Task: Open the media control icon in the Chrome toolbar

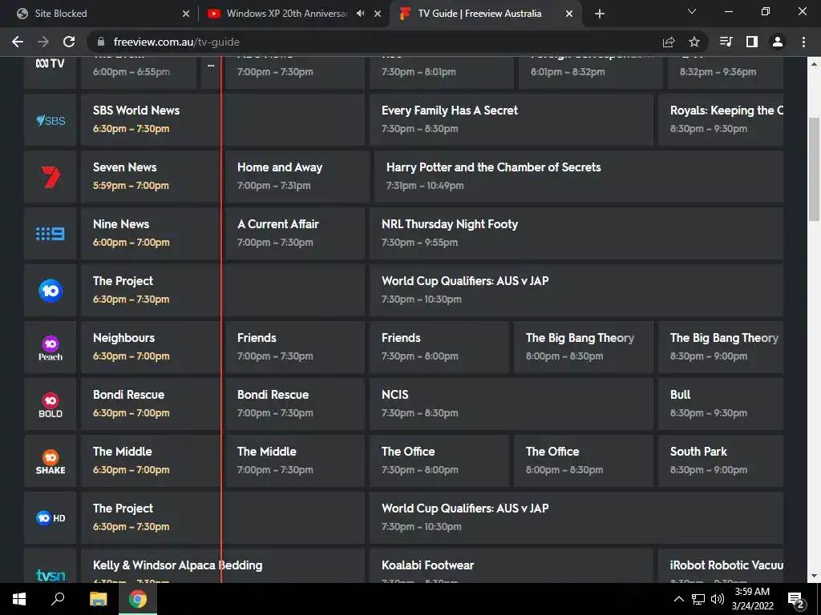Action: 726,42
